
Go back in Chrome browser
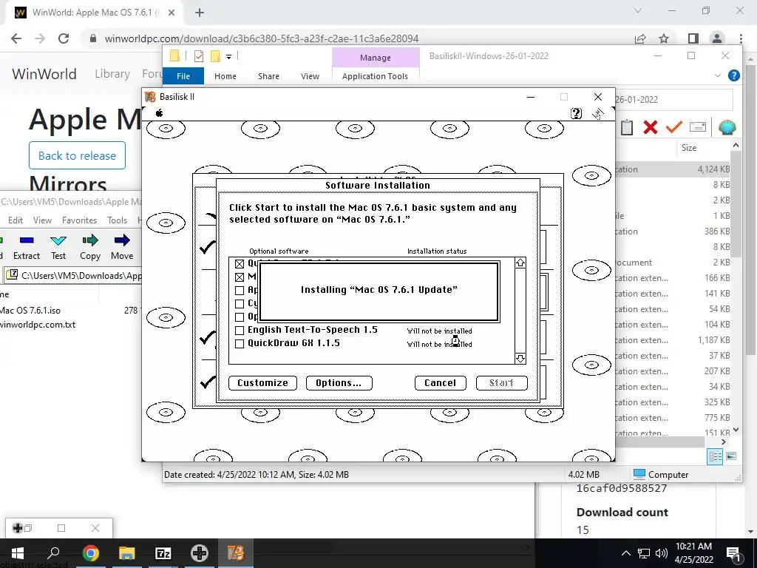[x=16, y=38]
